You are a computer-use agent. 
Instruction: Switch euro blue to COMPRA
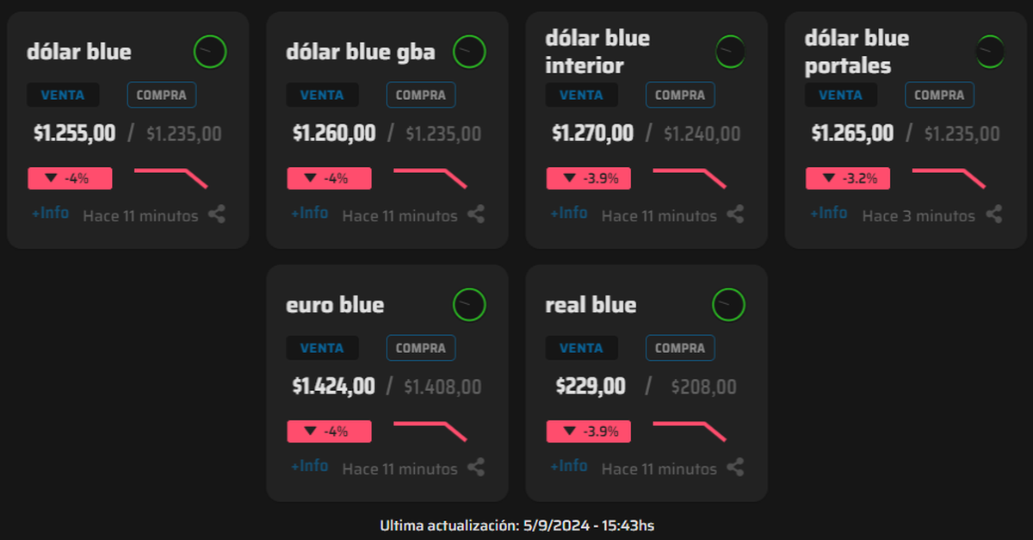(421, 348)
